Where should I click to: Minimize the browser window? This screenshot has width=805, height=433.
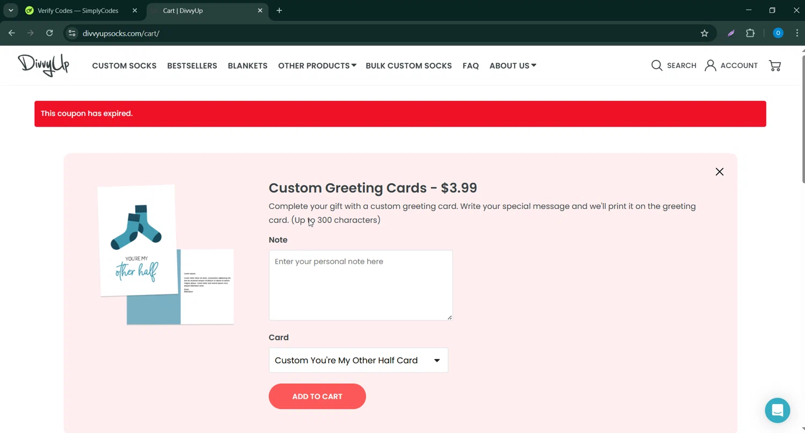click(749, 10)
